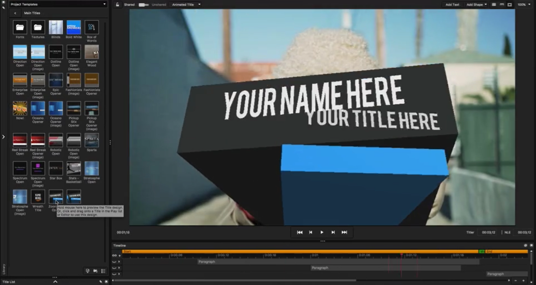Step forward one frame

click(x=333, y=232)
